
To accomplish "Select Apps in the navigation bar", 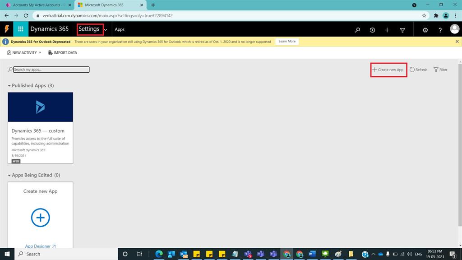I will click(119, 30).
